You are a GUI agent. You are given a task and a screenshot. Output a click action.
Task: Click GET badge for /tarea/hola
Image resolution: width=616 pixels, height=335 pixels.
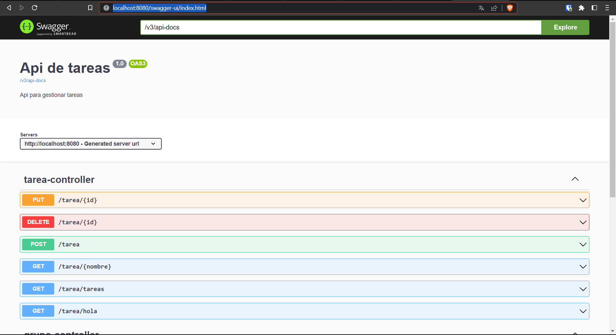click(38, 311)
